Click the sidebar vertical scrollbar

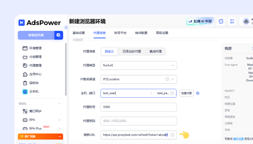click(66, 69)
